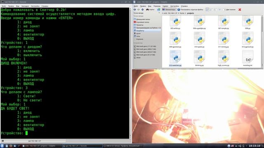
Task: Click the taskbar clock
Action: coord(255,146)
